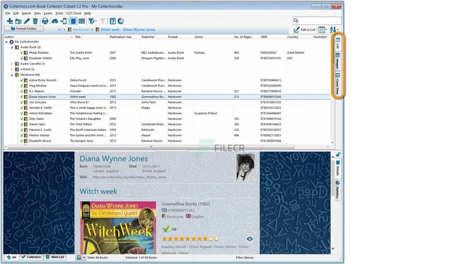This screenshot has height=264, width=456.
Task: Toggle checkmark next to R.J. Palacio
Action: coord(22,91)
